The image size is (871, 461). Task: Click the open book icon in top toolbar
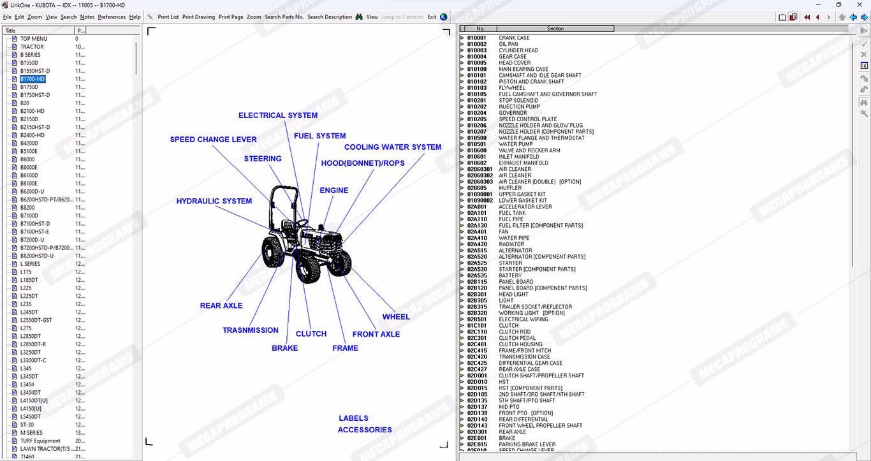(x=782, y=17)
